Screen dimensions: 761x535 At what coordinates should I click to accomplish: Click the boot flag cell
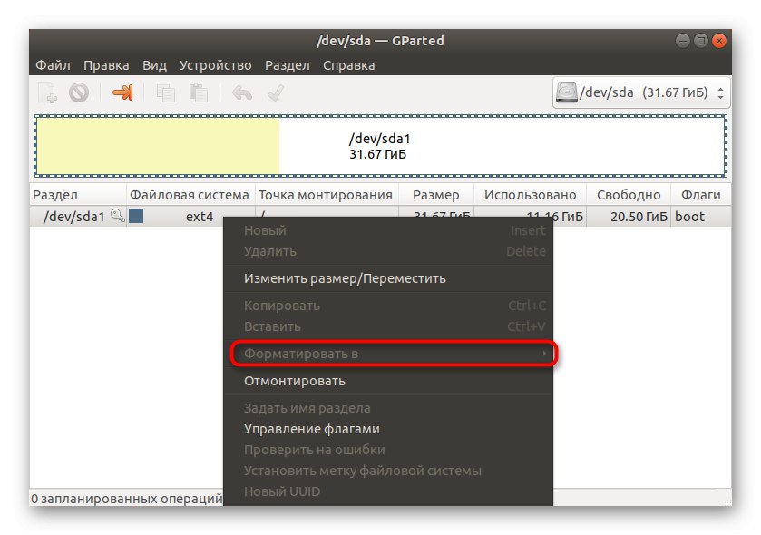(689, 217)
